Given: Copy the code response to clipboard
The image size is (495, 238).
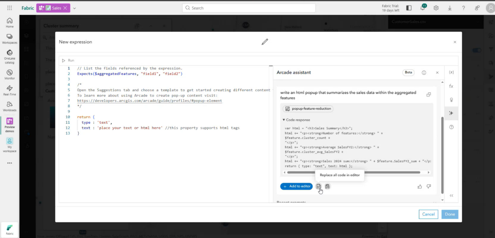Looking at the screenshot, I should tap(327, 186).
